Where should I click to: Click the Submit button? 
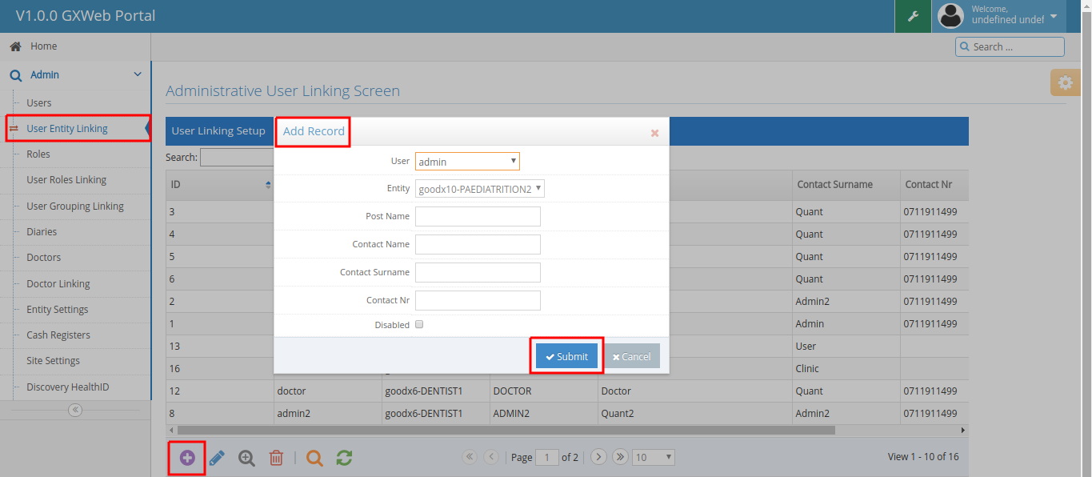566,356
